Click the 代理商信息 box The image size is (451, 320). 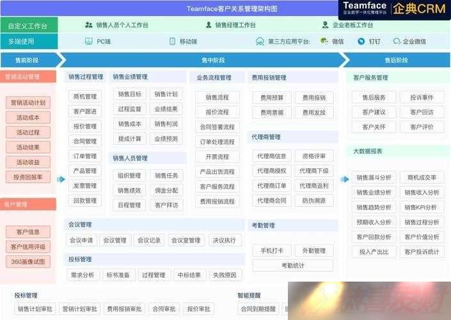(272, 156)
